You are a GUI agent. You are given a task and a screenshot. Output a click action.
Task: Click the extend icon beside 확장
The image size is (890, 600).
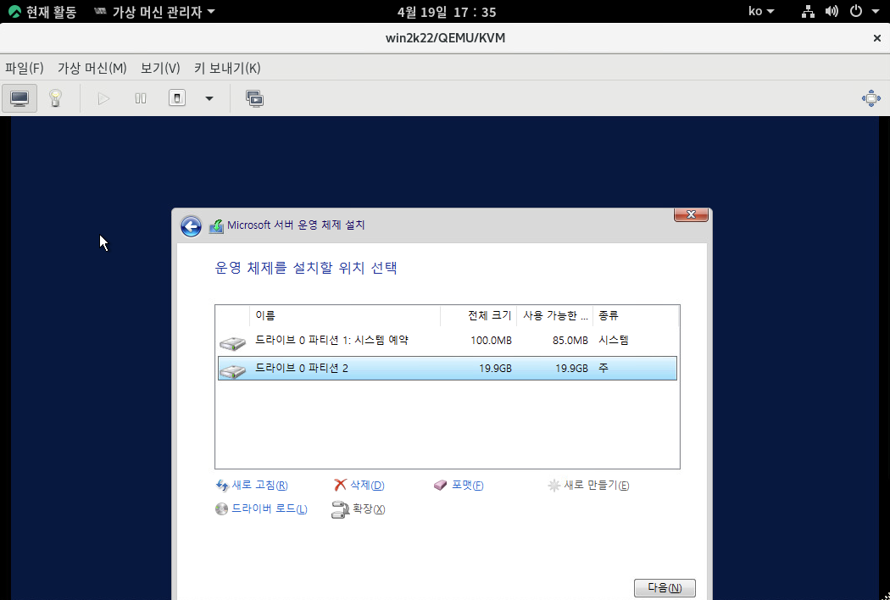coord(340,509)
